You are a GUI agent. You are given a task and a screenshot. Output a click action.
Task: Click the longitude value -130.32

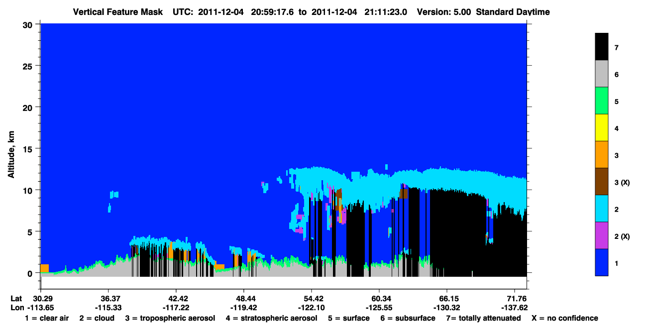447,308
